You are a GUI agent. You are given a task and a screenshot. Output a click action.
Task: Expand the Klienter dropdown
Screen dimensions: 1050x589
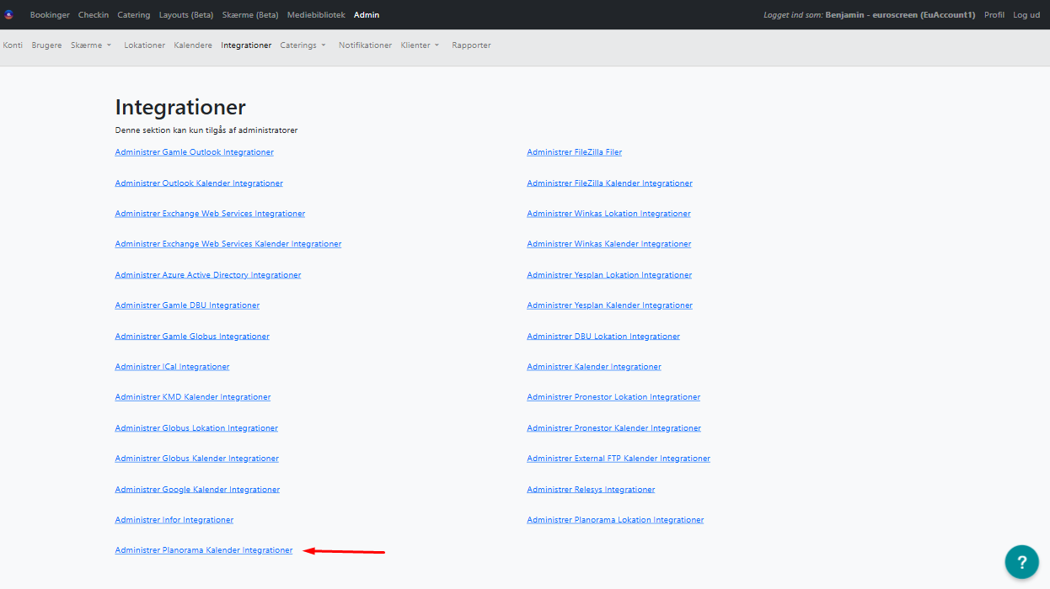click(421, 45)
